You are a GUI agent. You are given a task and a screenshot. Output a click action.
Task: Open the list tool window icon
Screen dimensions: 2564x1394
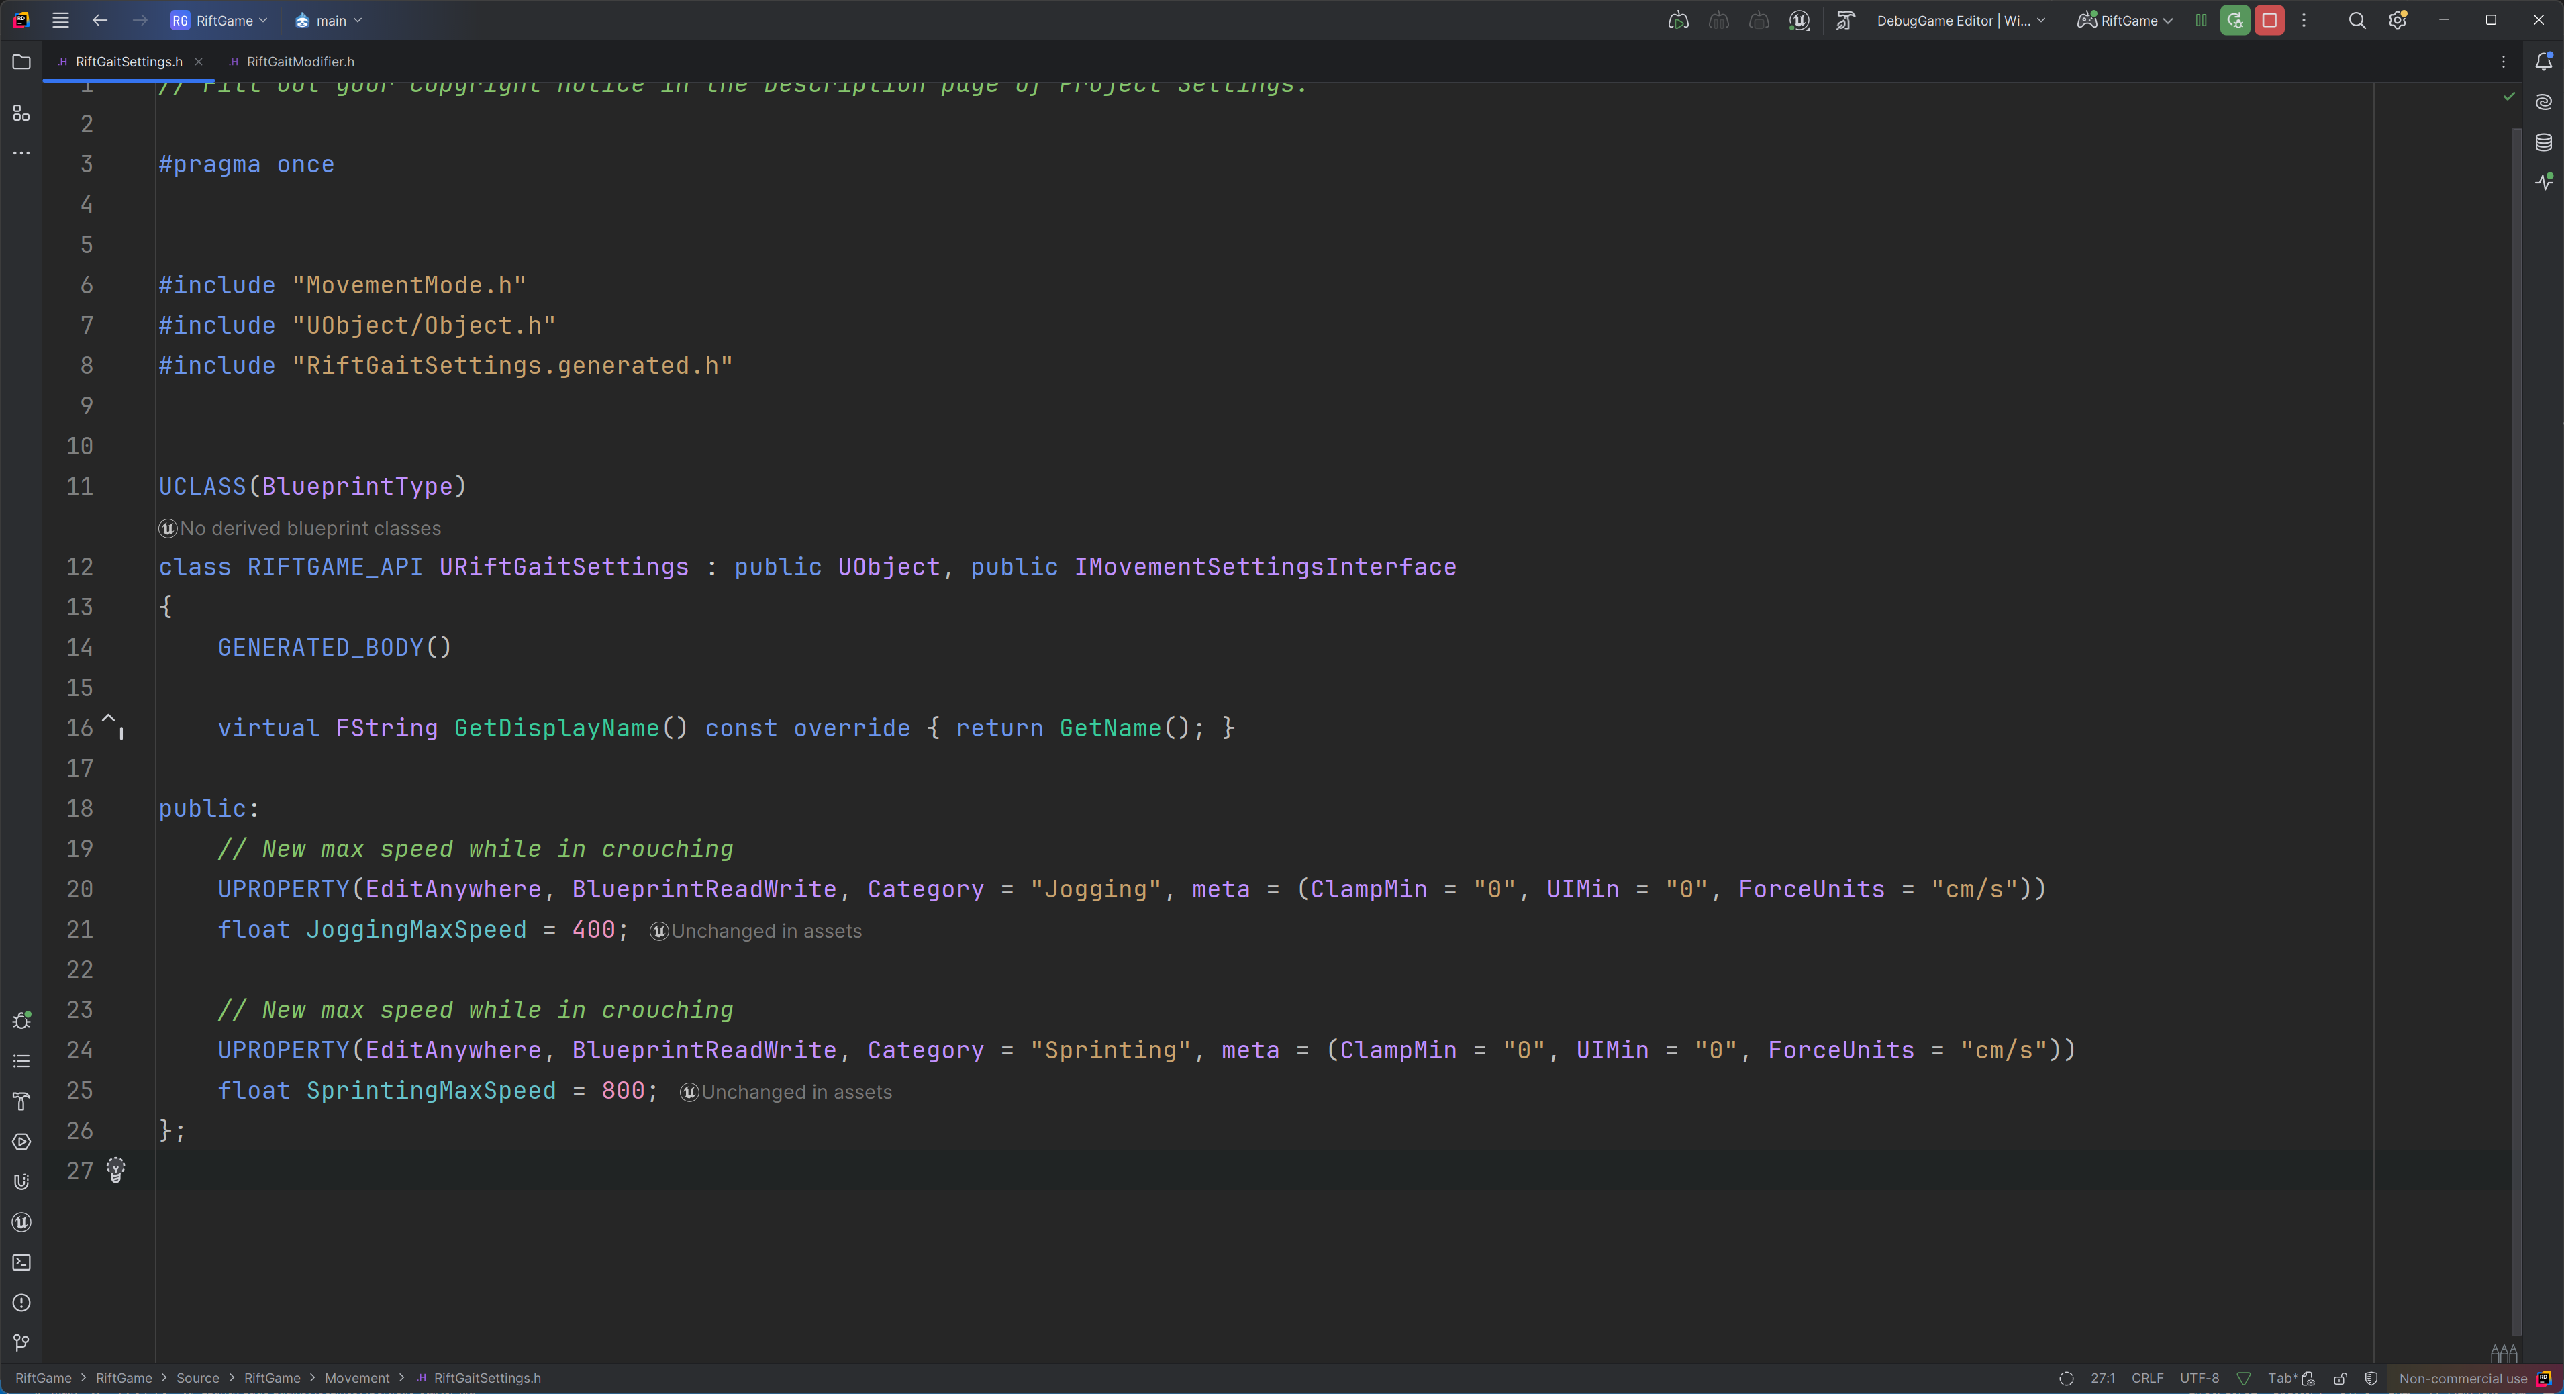(21, 1062)
